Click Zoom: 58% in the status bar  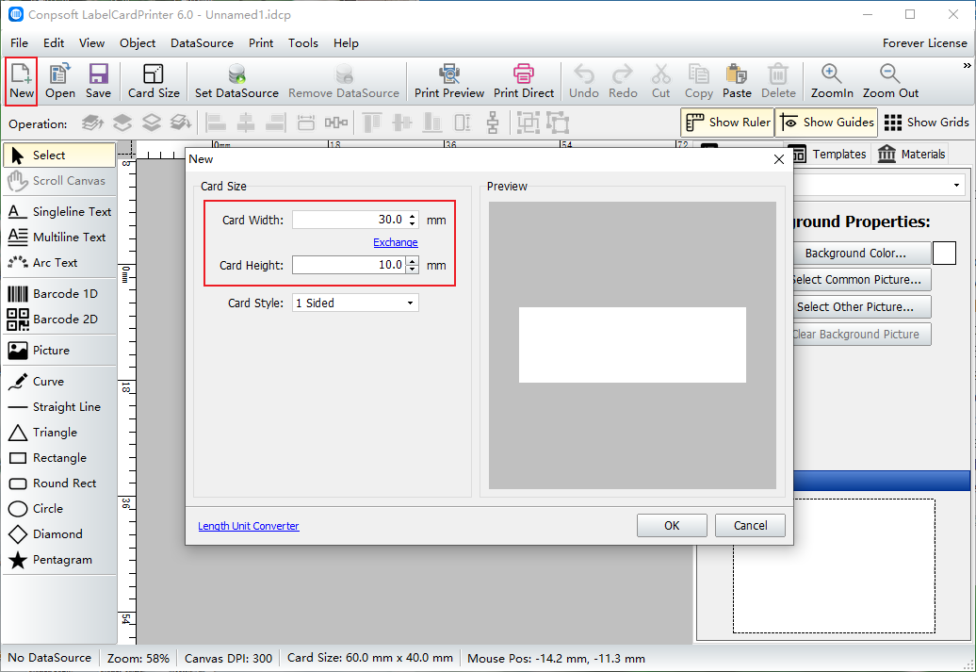coord(138,658)
